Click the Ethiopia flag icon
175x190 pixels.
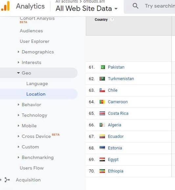(102, 171)
